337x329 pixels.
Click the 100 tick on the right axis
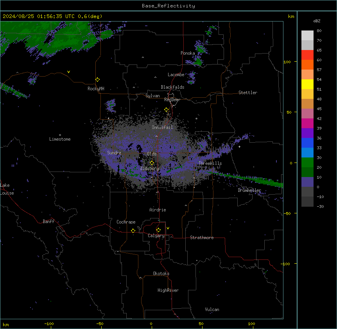click(x=287, y=62)
